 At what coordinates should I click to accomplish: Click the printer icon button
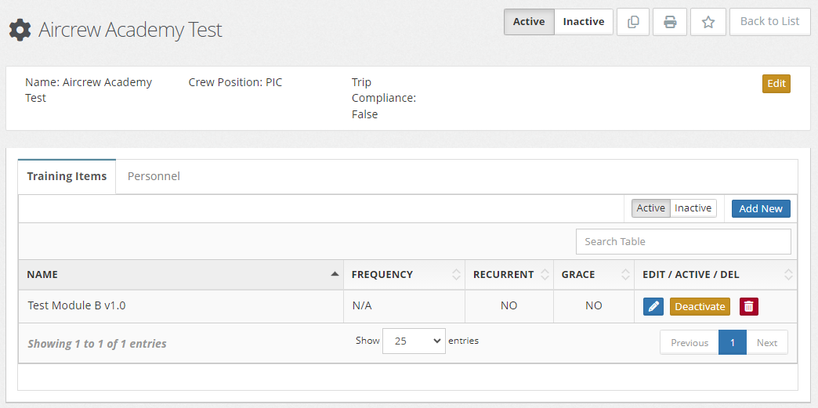click(x=670, y=22)
